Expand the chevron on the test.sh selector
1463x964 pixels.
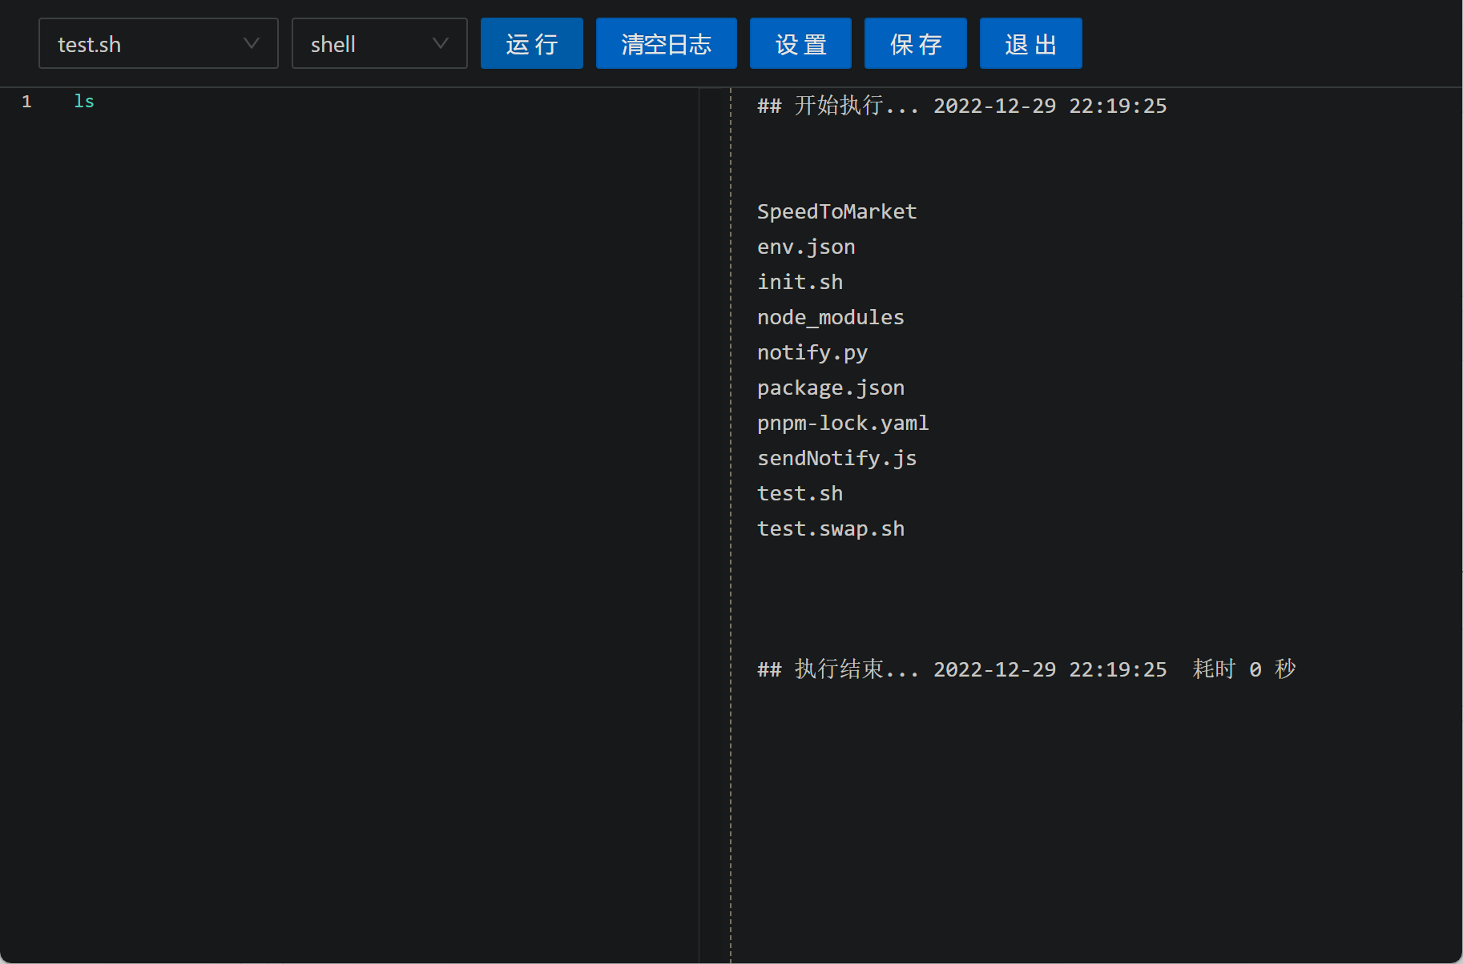[252, 43]
